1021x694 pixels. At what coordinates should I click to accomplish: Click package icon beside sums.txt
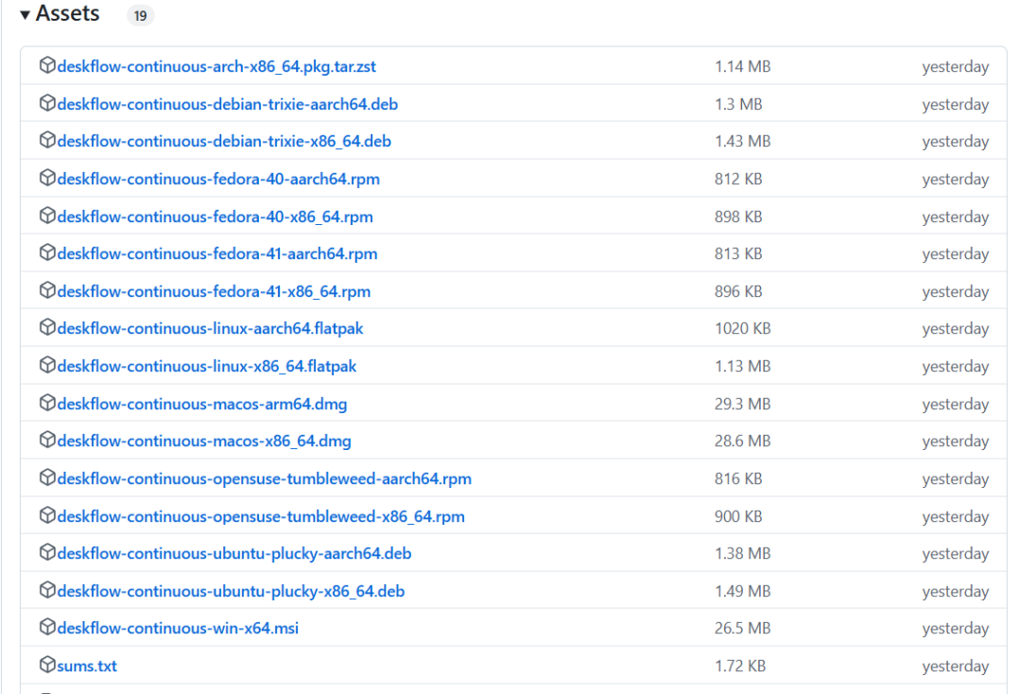click(x=47, y=665)
